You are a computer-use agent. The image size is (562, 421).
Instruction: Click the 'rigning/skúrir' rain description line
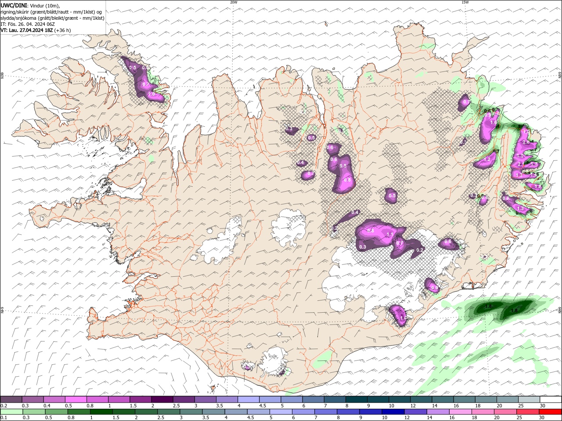(x=51, y=12)
